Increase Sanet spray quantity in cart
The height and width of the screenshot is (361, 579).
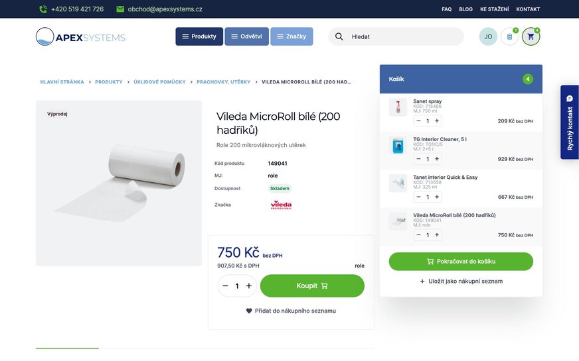pyautogui.click(x=437, y=121)
